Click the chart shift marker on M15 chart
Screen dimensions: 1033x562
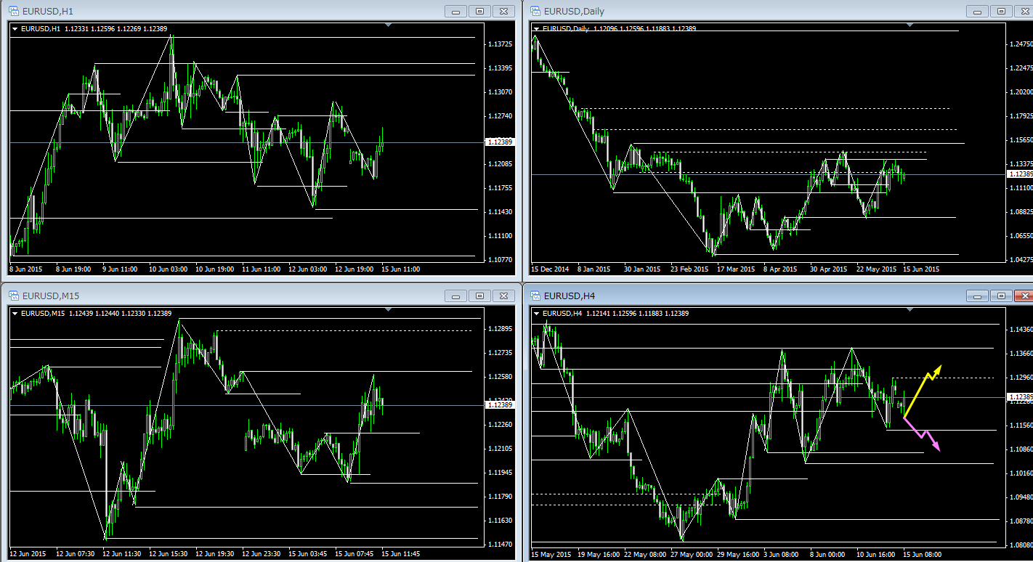click(388, 310)
